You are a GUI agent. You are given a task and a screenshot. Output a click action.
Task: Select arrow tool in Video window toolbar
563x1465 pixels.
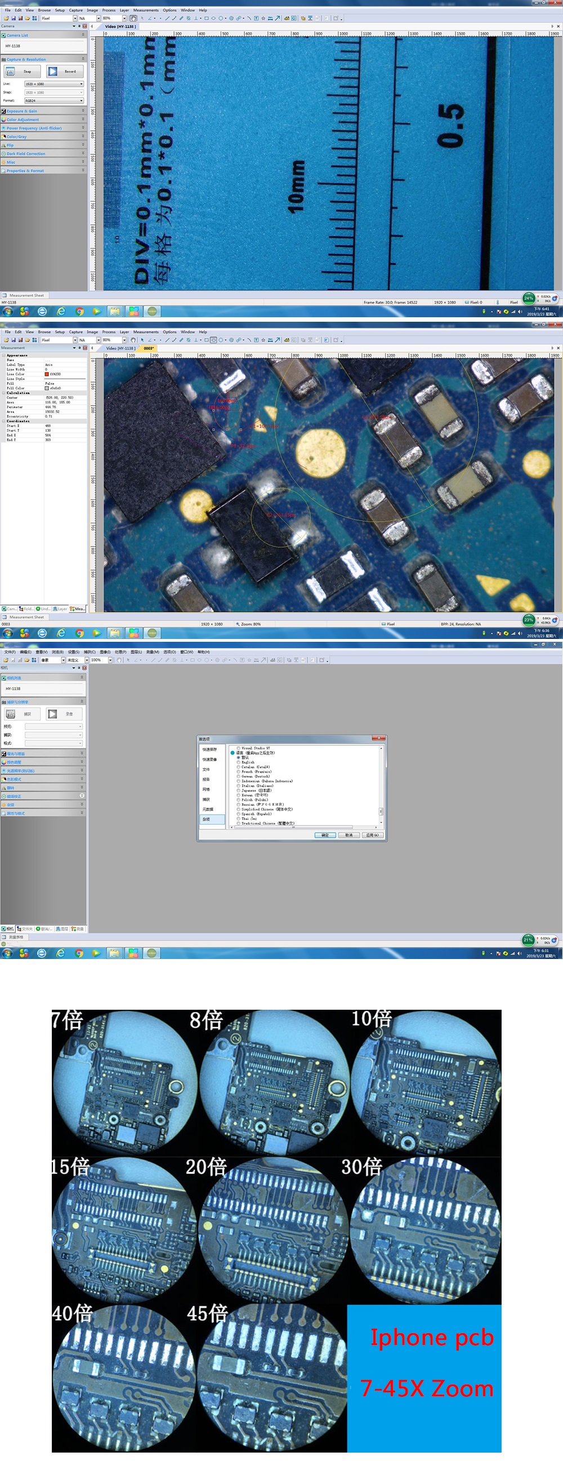tap(278, 18)
